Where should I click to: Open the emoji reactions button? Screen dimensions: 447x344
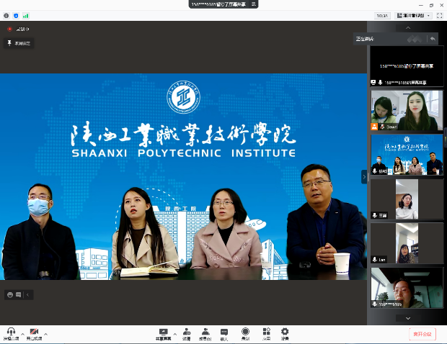click(x=11, y=294)
